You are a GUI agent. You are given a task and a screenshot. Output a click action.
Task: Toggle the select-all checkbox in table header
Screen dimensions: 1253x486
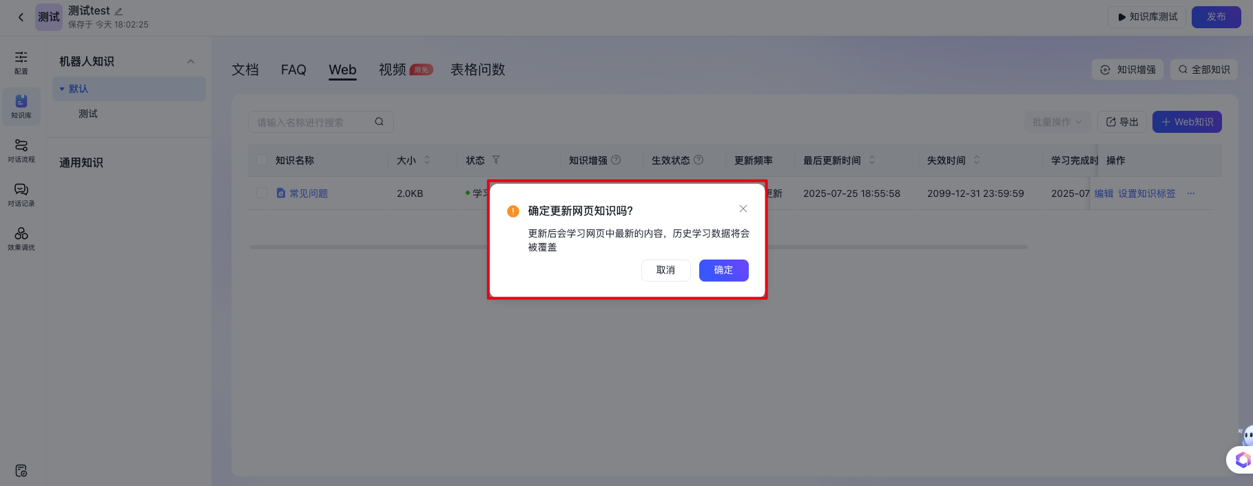[x=262, y=160]
